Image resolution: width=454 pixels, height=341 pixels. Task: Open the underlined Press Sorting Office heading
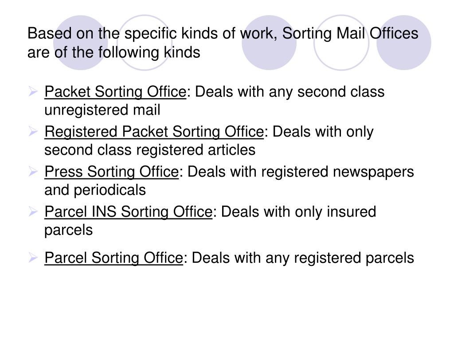(112, 172)
